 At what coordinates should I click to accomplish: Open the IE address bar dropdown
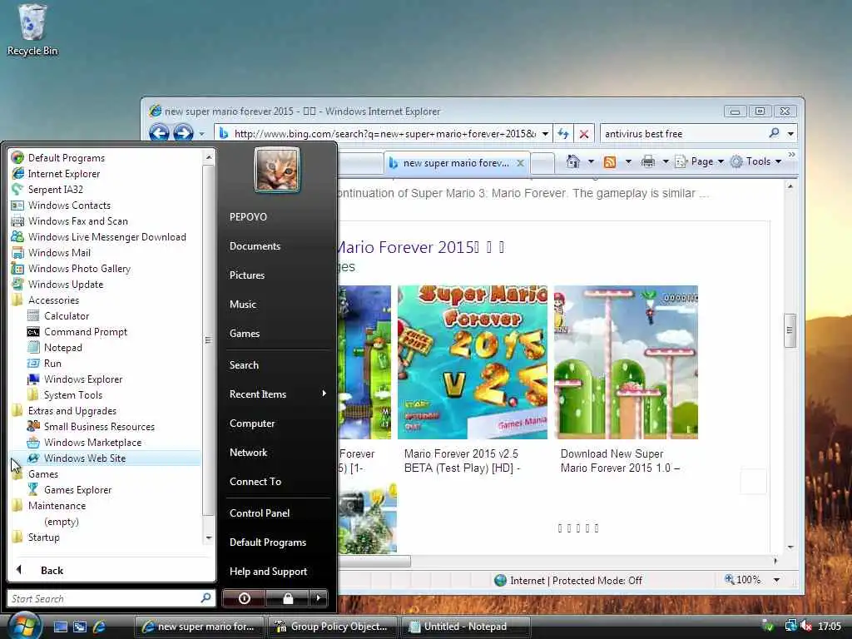tap(545, 134)
